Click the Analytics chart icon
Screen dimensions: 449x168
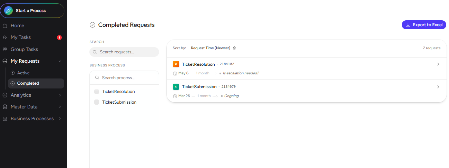pos(5,95)
